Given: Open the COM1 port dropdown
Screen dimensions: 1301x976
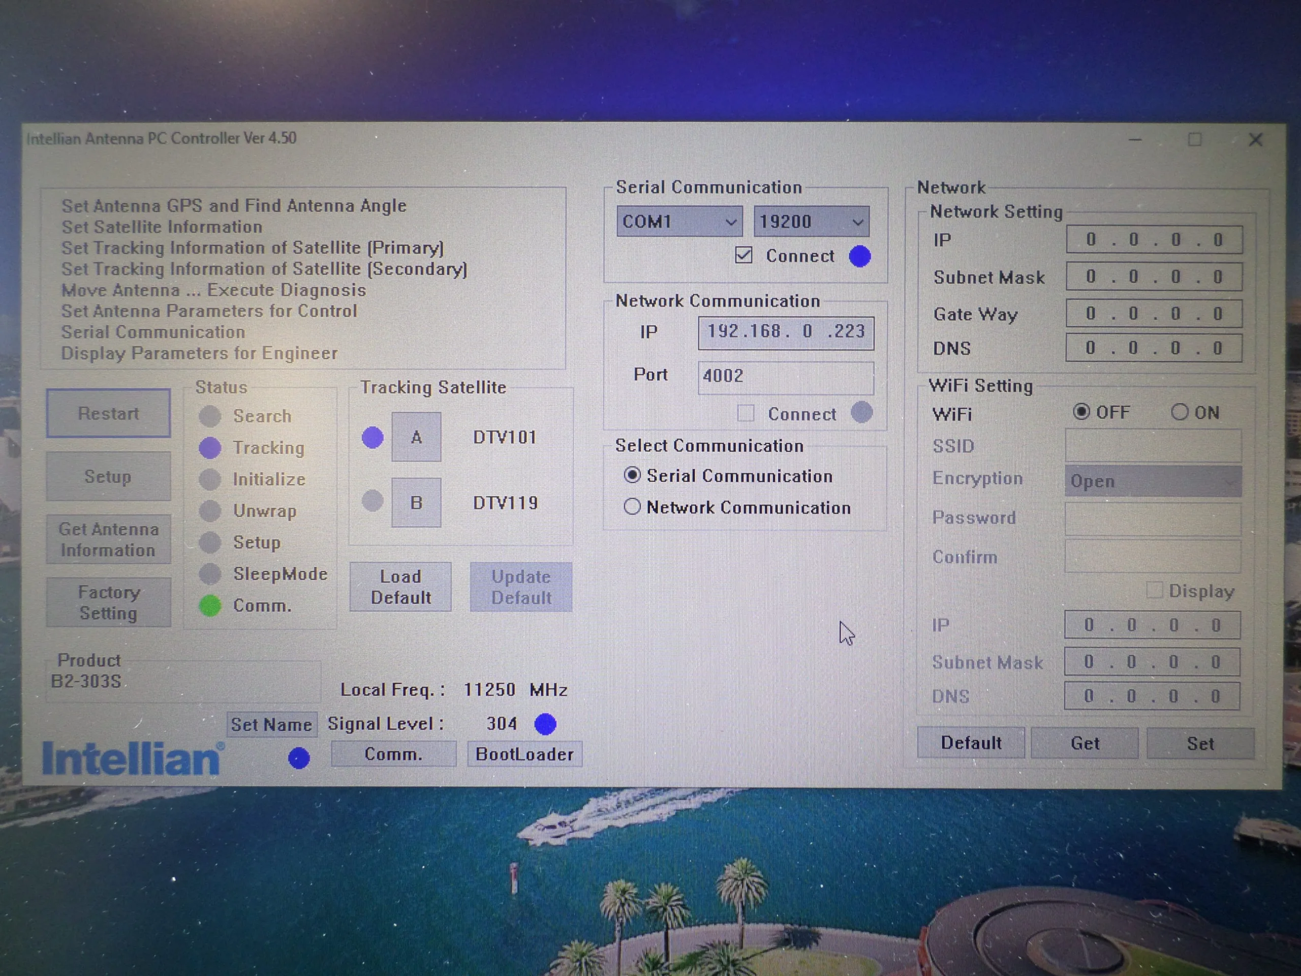Looking at the screenshot, I should click(x=679, y=222).
